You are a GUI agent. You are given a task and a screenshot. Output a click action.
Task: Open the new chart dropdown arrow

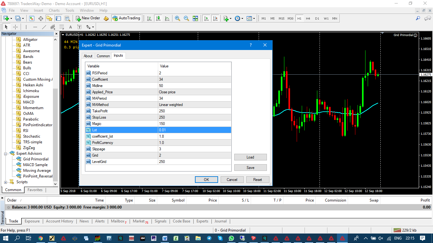[11, 18]
